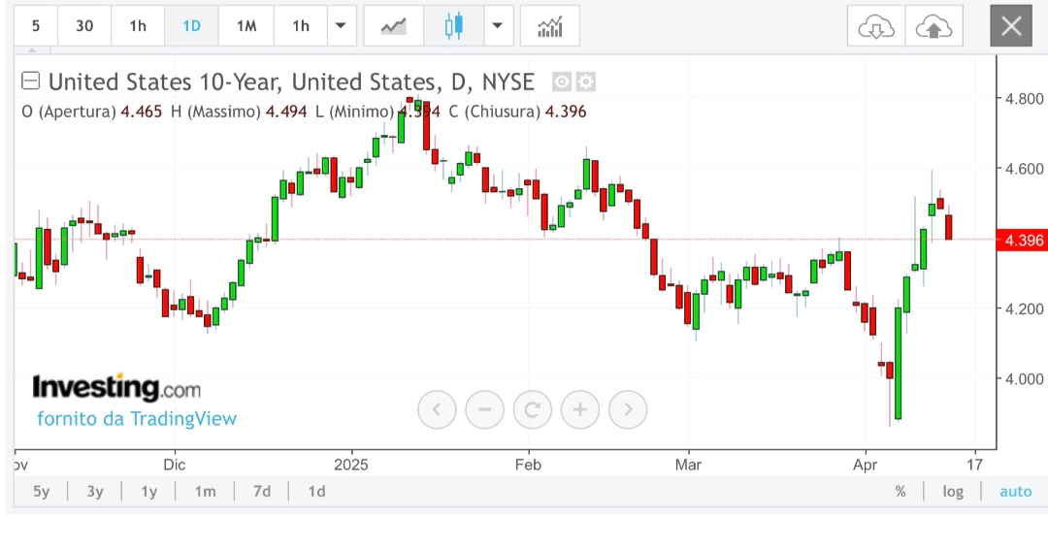The image size is (1048, 550).
Task: Select the 1M monthly timeframe
Action: (x=246, y=26)
